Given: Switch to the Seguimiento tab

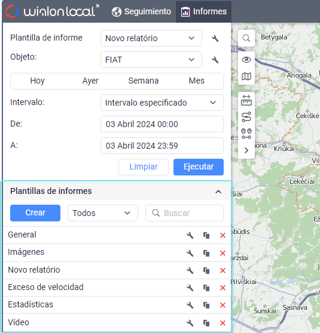Looking at the screenshot, I should pos(141,11).
